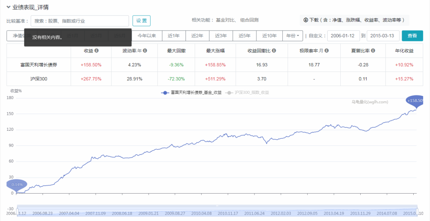Click the download arrow icon

coord(306,20)
